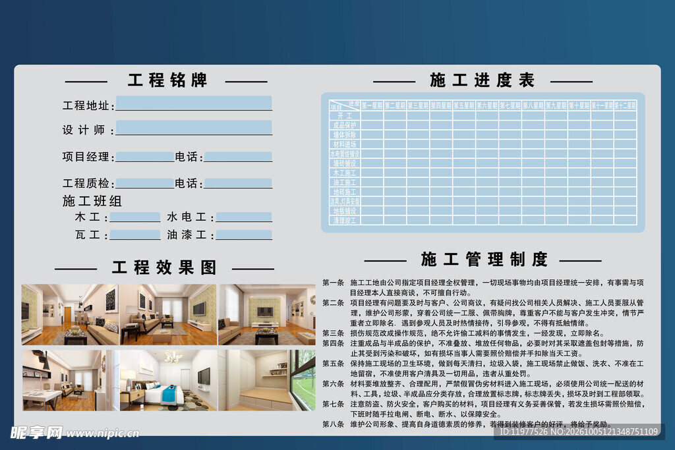Click the 第二条 rule label
This screenshot has width=675, height=450.
tap(334, 303)
